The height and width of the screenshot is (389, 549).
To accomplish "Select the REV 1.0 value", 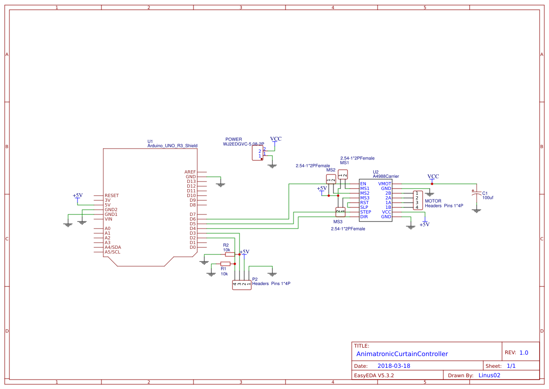I will (524, 352).
